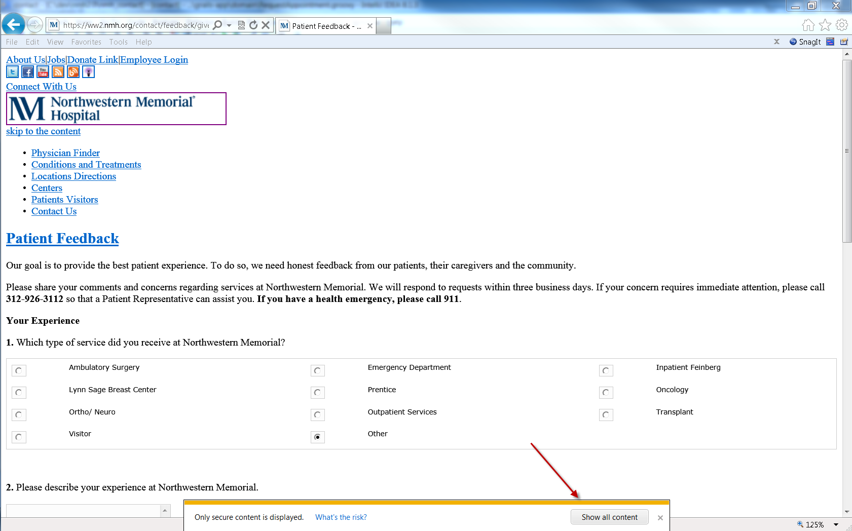Open the File menu
852x531 pixels.
coord(12,42)
